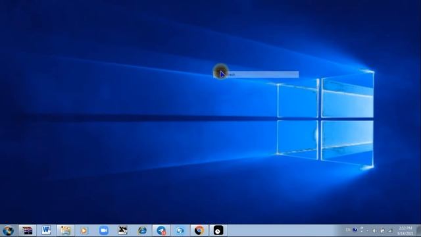Launch Windows Media Player from taskbar
421x237 pixels.
tap(84, 230)
